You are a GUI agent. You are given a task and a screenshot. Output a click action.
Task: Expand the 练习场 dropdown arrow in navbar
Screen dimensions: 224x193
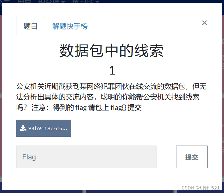coord(97,1)
